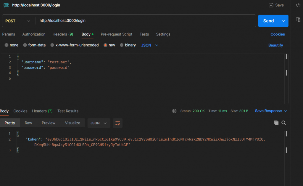The height and width of the screenshot is (186, 303).
Task: Click the network globe icon beside Status
Action: pos(174,111)
